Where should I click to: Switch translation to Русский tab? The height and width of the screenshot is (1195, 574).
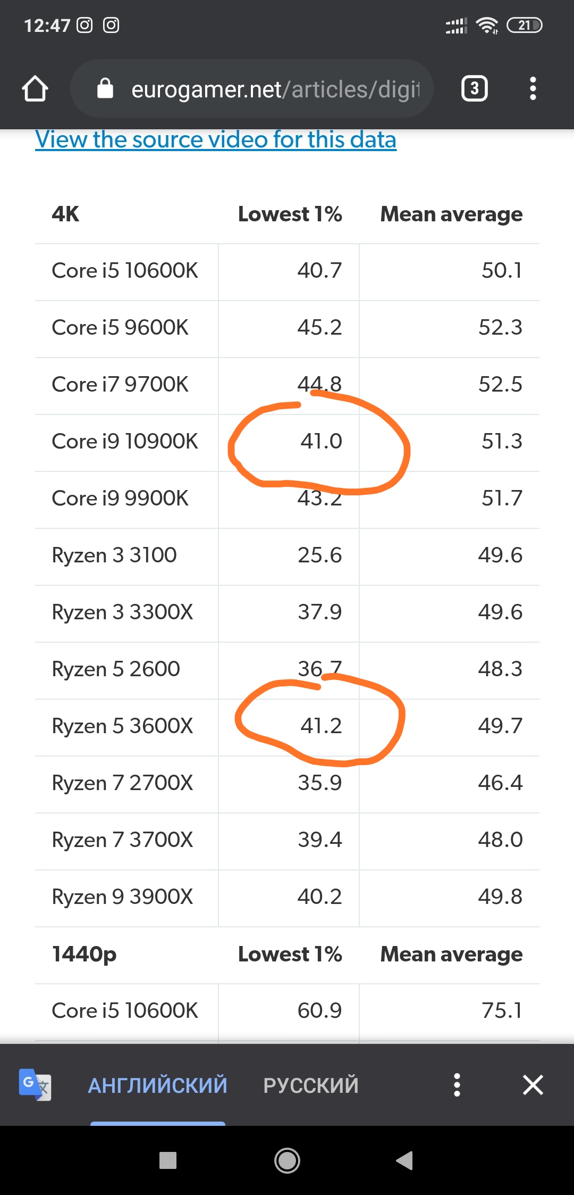click(x=311, y=1085)
